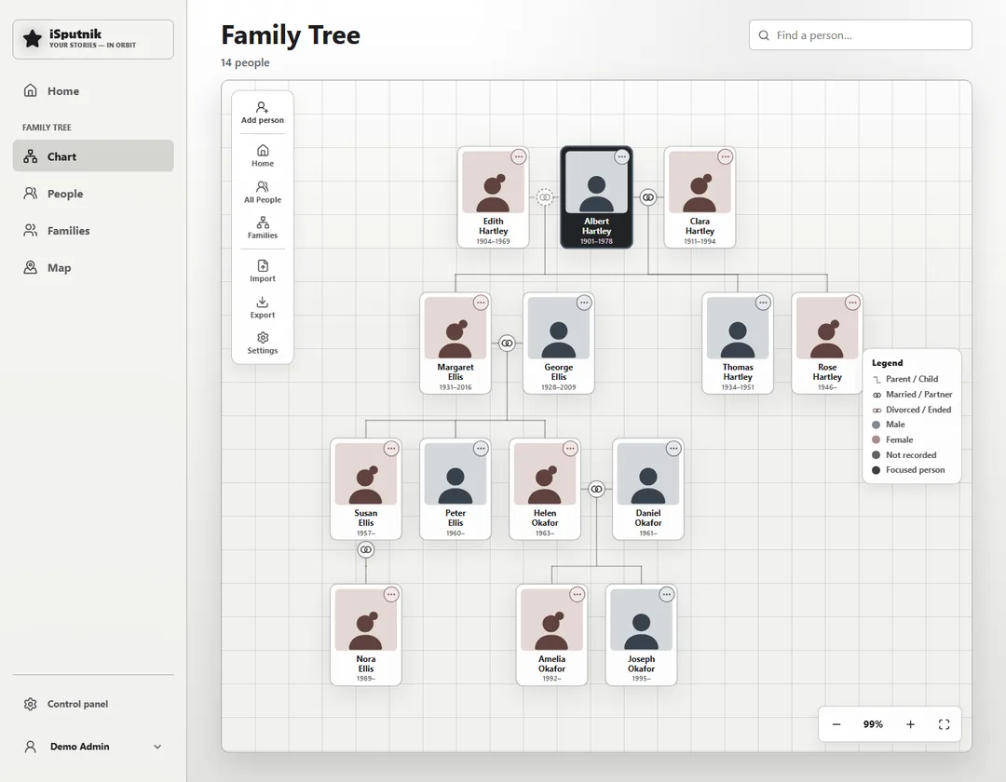Screen dimensions: 1006x782
Task: Open options menu on Peter Ellis card
Action: click(481, 449)
